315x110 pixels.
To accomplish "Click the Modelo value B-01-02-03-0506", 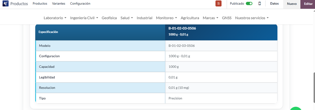I will (x=181, y=46).
